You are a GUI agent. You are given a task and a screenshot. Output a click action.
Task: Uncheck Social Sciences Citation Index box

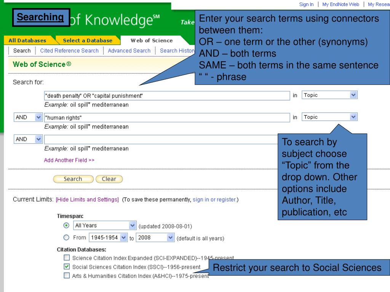pos(67,267)
